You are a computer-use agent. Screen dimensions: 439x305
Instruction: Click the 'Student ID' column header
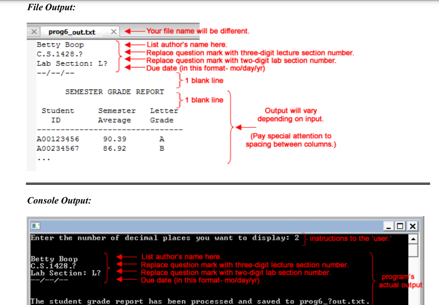(x=58, y=115)
